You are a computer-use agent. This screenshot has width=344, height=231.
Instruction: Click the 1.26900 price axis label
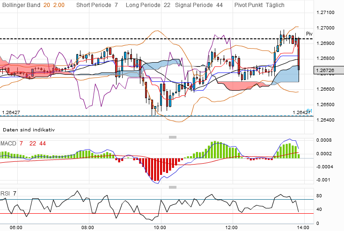326,43
